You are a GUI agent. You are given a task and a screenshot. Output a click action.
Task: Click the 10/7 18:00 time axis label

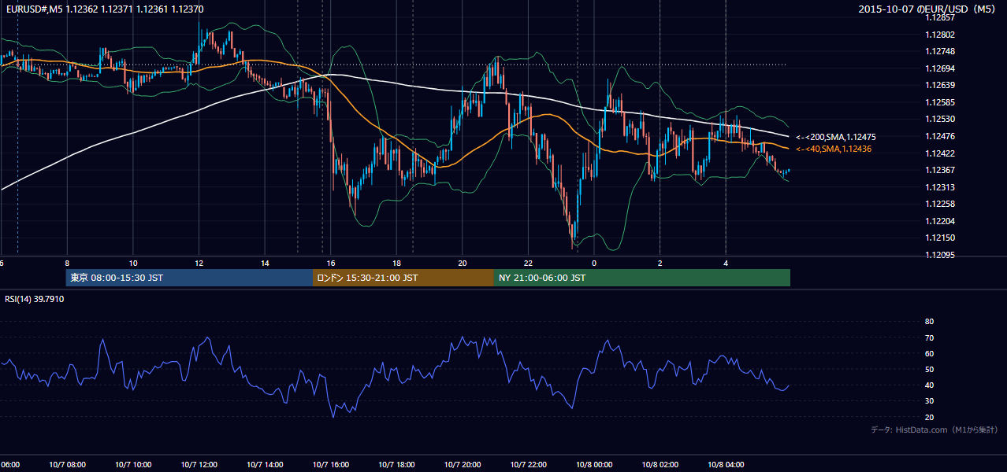[x=396, y=464]
